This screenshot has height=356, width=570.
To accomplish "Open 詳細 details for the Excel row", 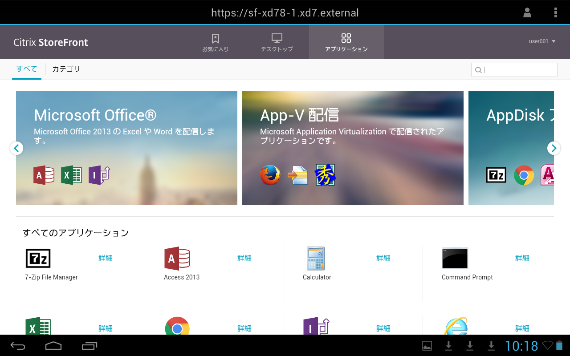I will coord(106,328).
